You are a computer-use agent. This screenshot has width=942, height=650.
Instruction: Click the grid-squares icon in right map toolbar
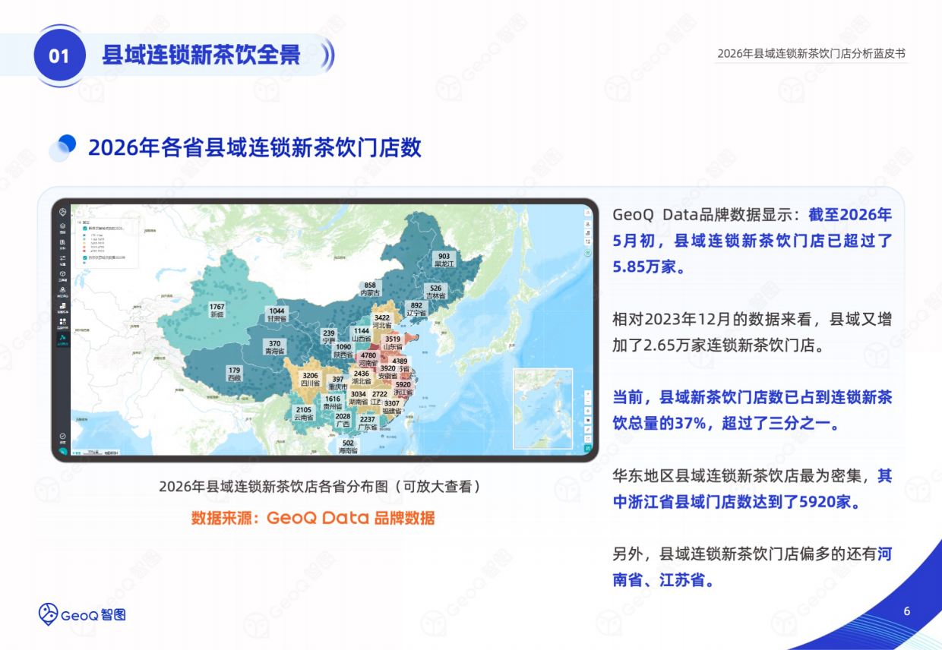click(588, 241)
